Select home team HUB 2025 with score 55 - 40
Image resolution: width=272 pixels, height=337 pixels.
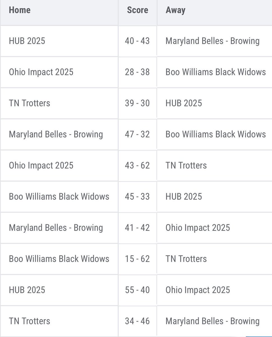pos(27,290)
